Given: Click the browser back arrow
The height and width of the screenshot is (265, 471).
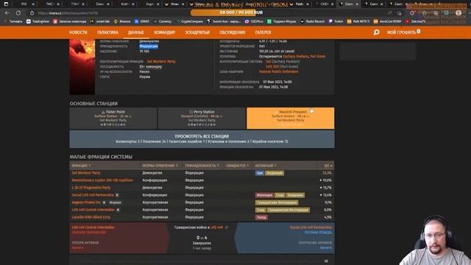Looking at the screenshot, I should click(x=7, y=13).
